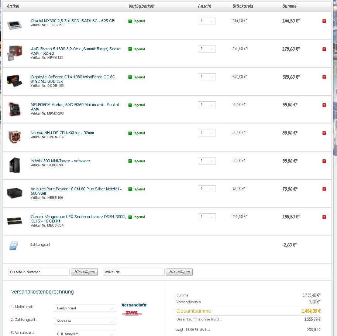This screenshot has width=337, height=336.
Task: Click the Stückpreis column header
Action: [x=243, y=6]
